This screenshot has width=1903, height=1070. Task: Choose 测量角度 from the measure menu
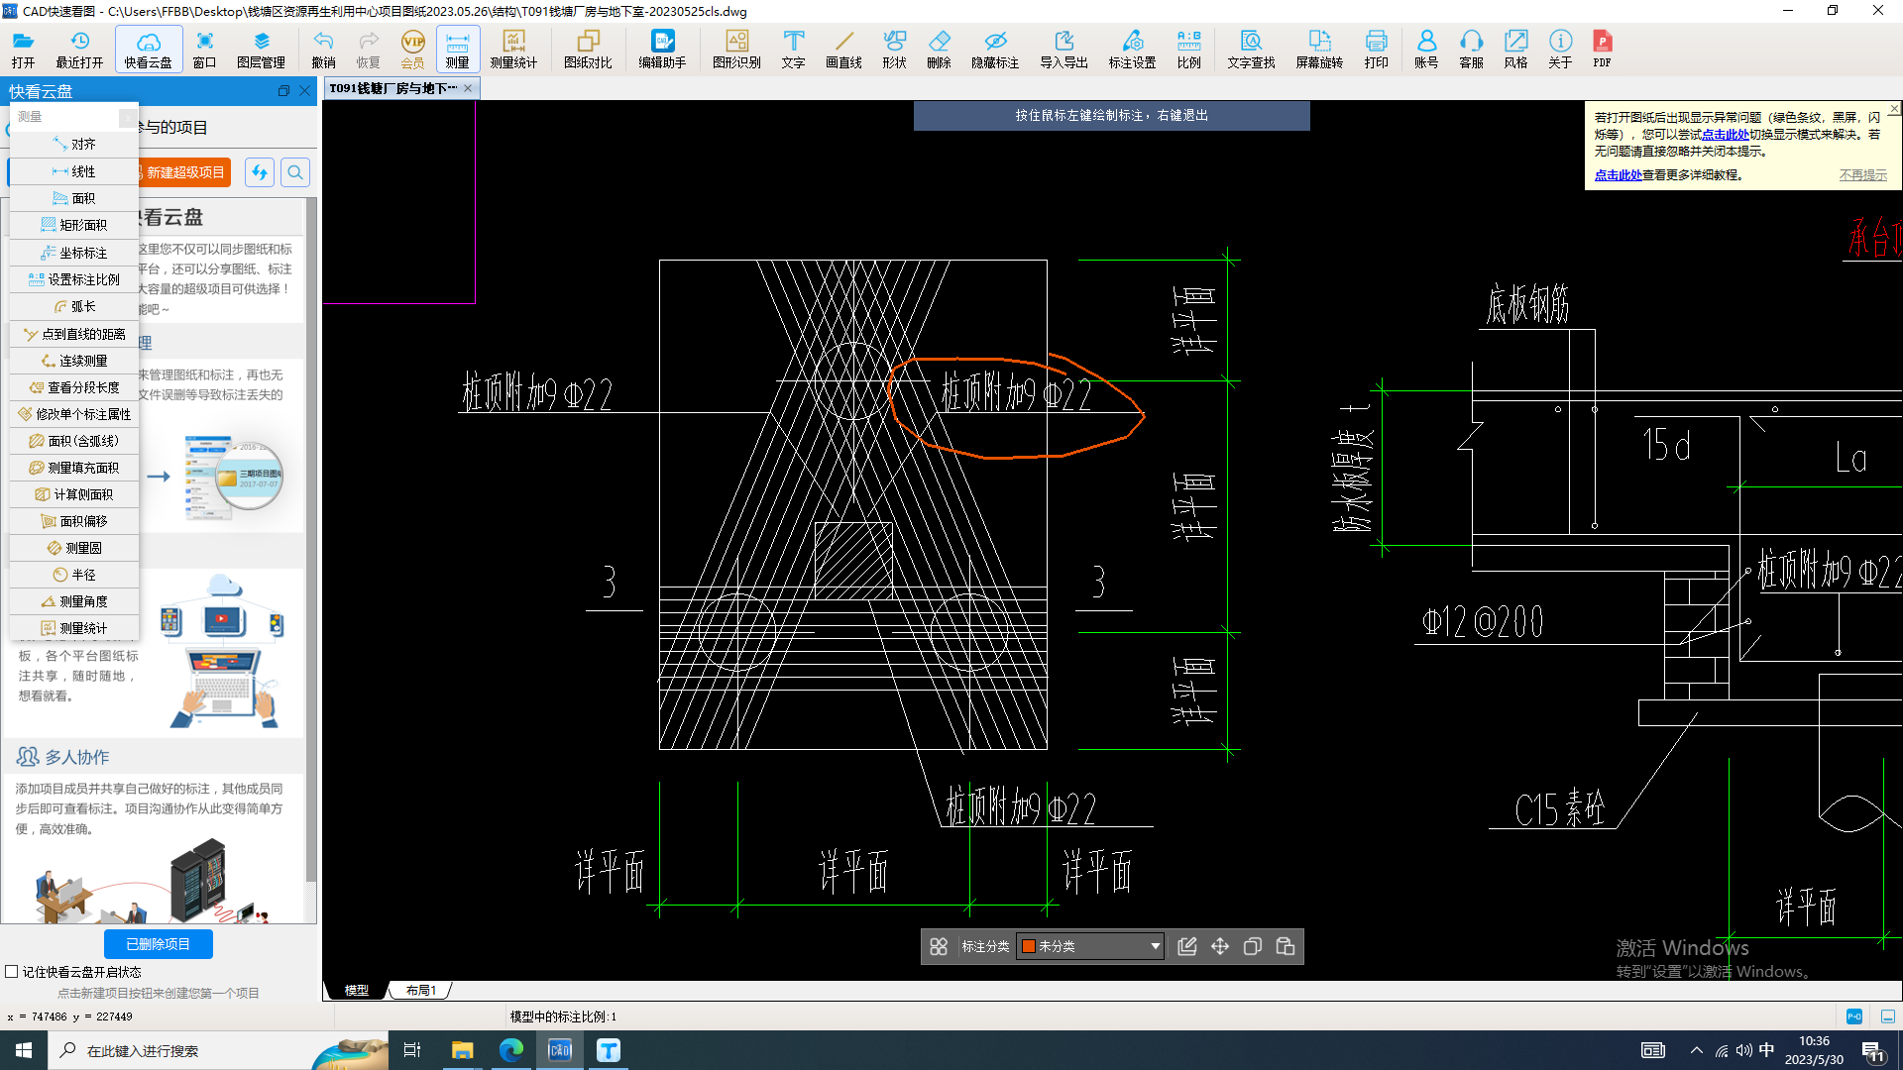74,601
